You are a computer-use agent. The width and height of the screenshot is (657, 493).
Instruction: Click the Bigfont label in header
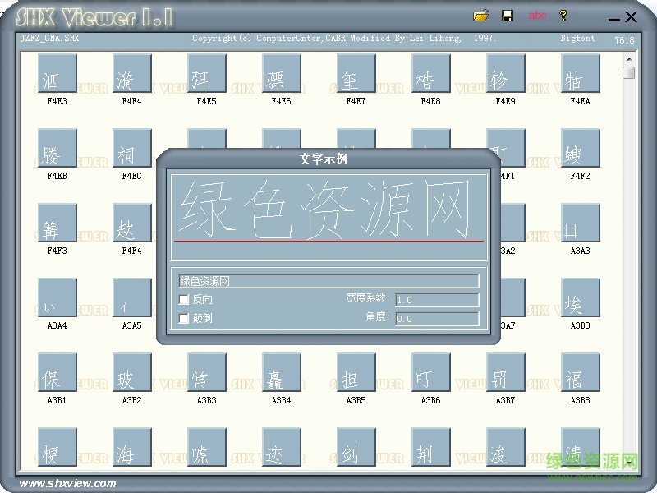(577, 38)
